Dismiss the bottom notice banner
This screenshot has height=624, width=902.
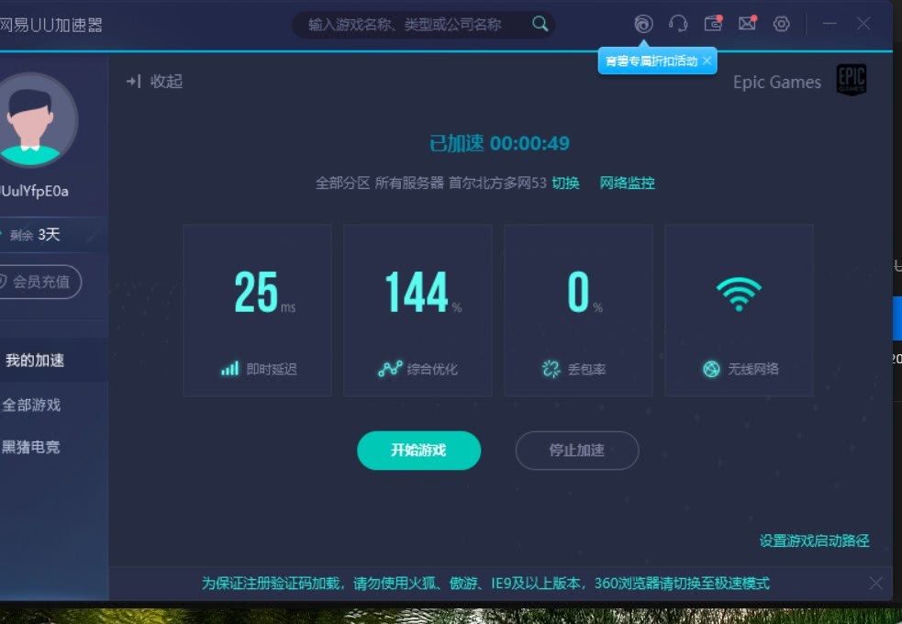(x=875, y=584)
